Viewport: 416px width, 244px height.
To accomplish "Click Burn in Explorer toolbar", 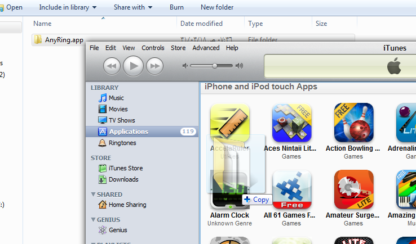I will 176,7.
